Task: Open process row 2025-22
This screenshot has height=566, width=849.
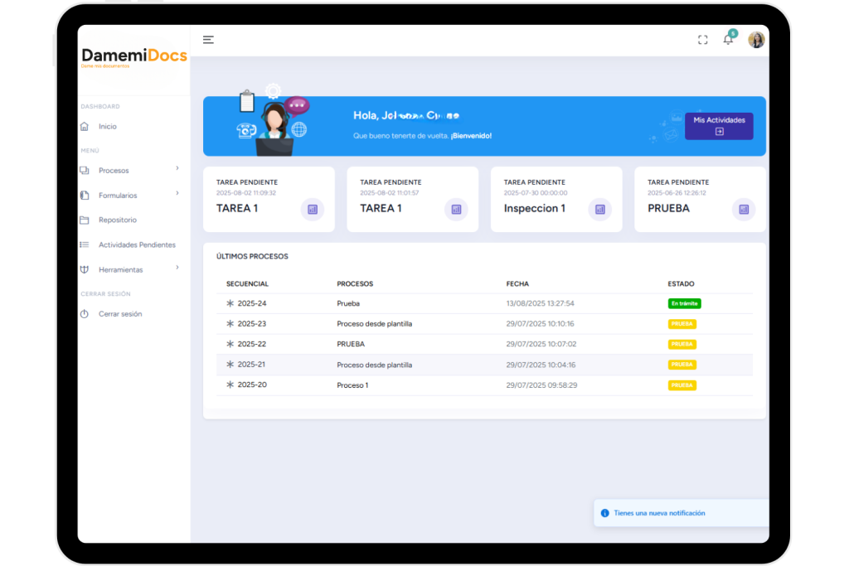Action: tap(252, 344)
